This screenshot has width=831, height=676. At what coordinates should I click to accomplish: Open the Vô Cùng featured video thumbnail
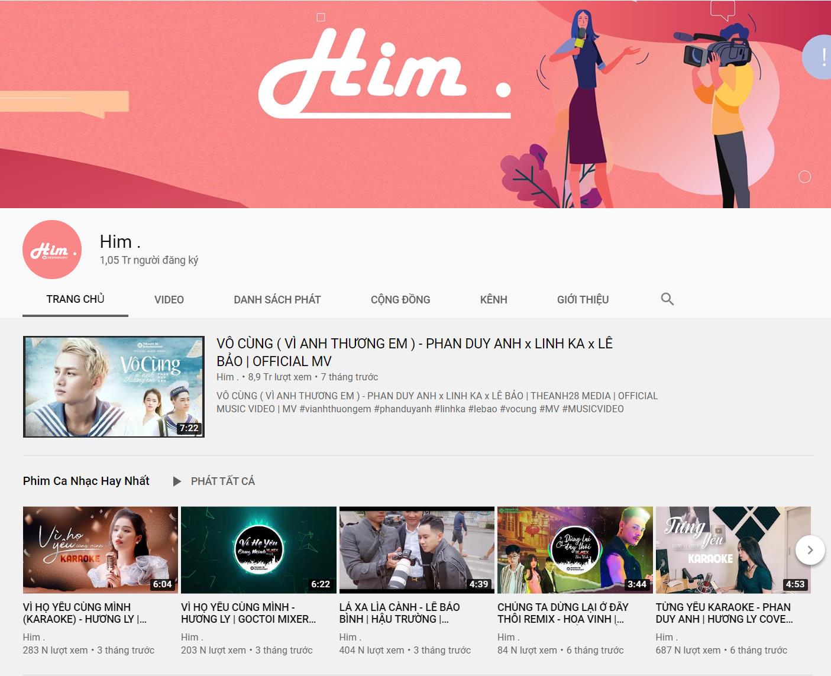114,387
